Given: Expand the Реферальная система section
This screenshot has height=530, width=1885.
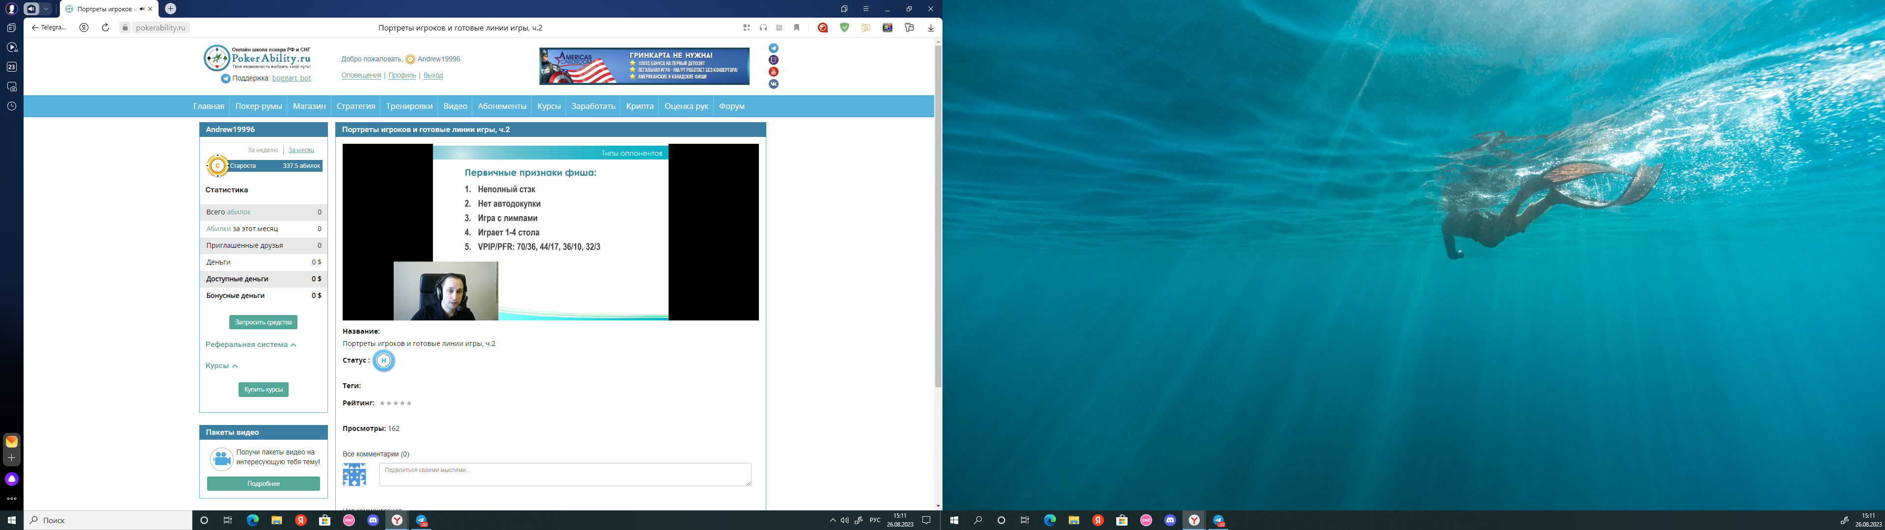Looking at the screenshot, I should pyautogui.click(x=250, y=344).
